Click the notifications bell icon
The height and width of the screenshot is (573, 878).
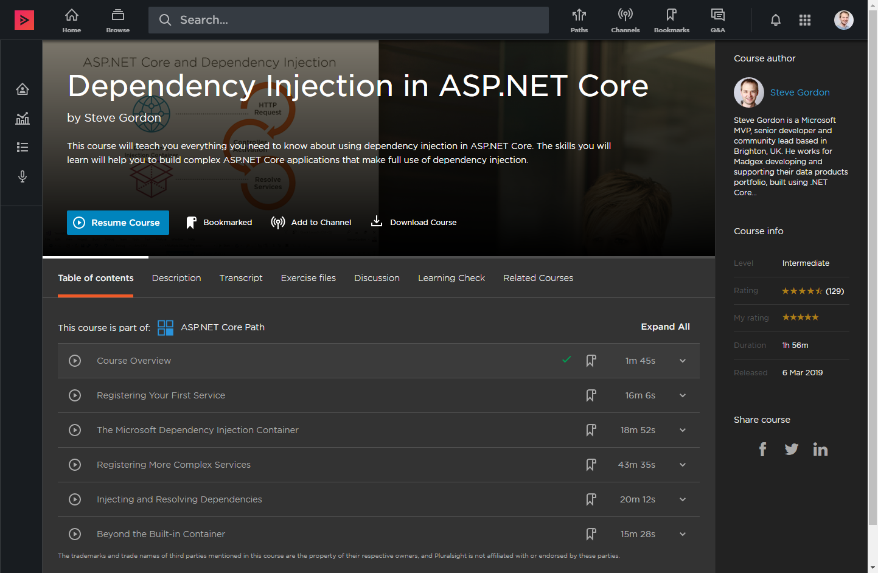point(775,20)
